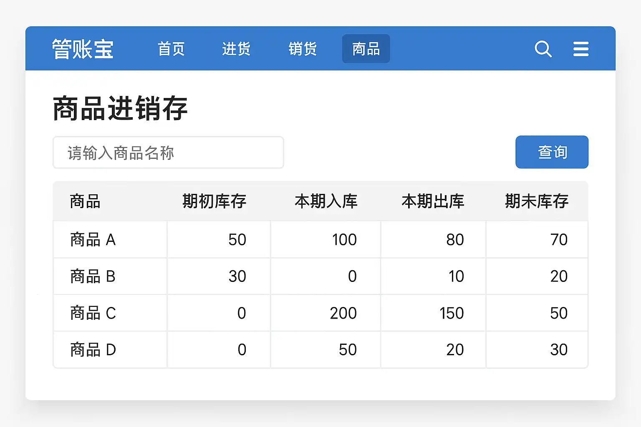Click the search magnifier icon
The width and height of the screenshot is (641, 427).
[543, 49]
